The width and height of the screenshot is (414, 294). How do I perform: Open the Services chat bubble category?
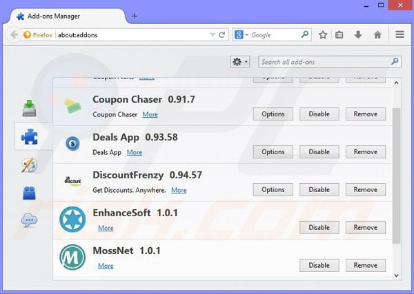click(29, 220)
